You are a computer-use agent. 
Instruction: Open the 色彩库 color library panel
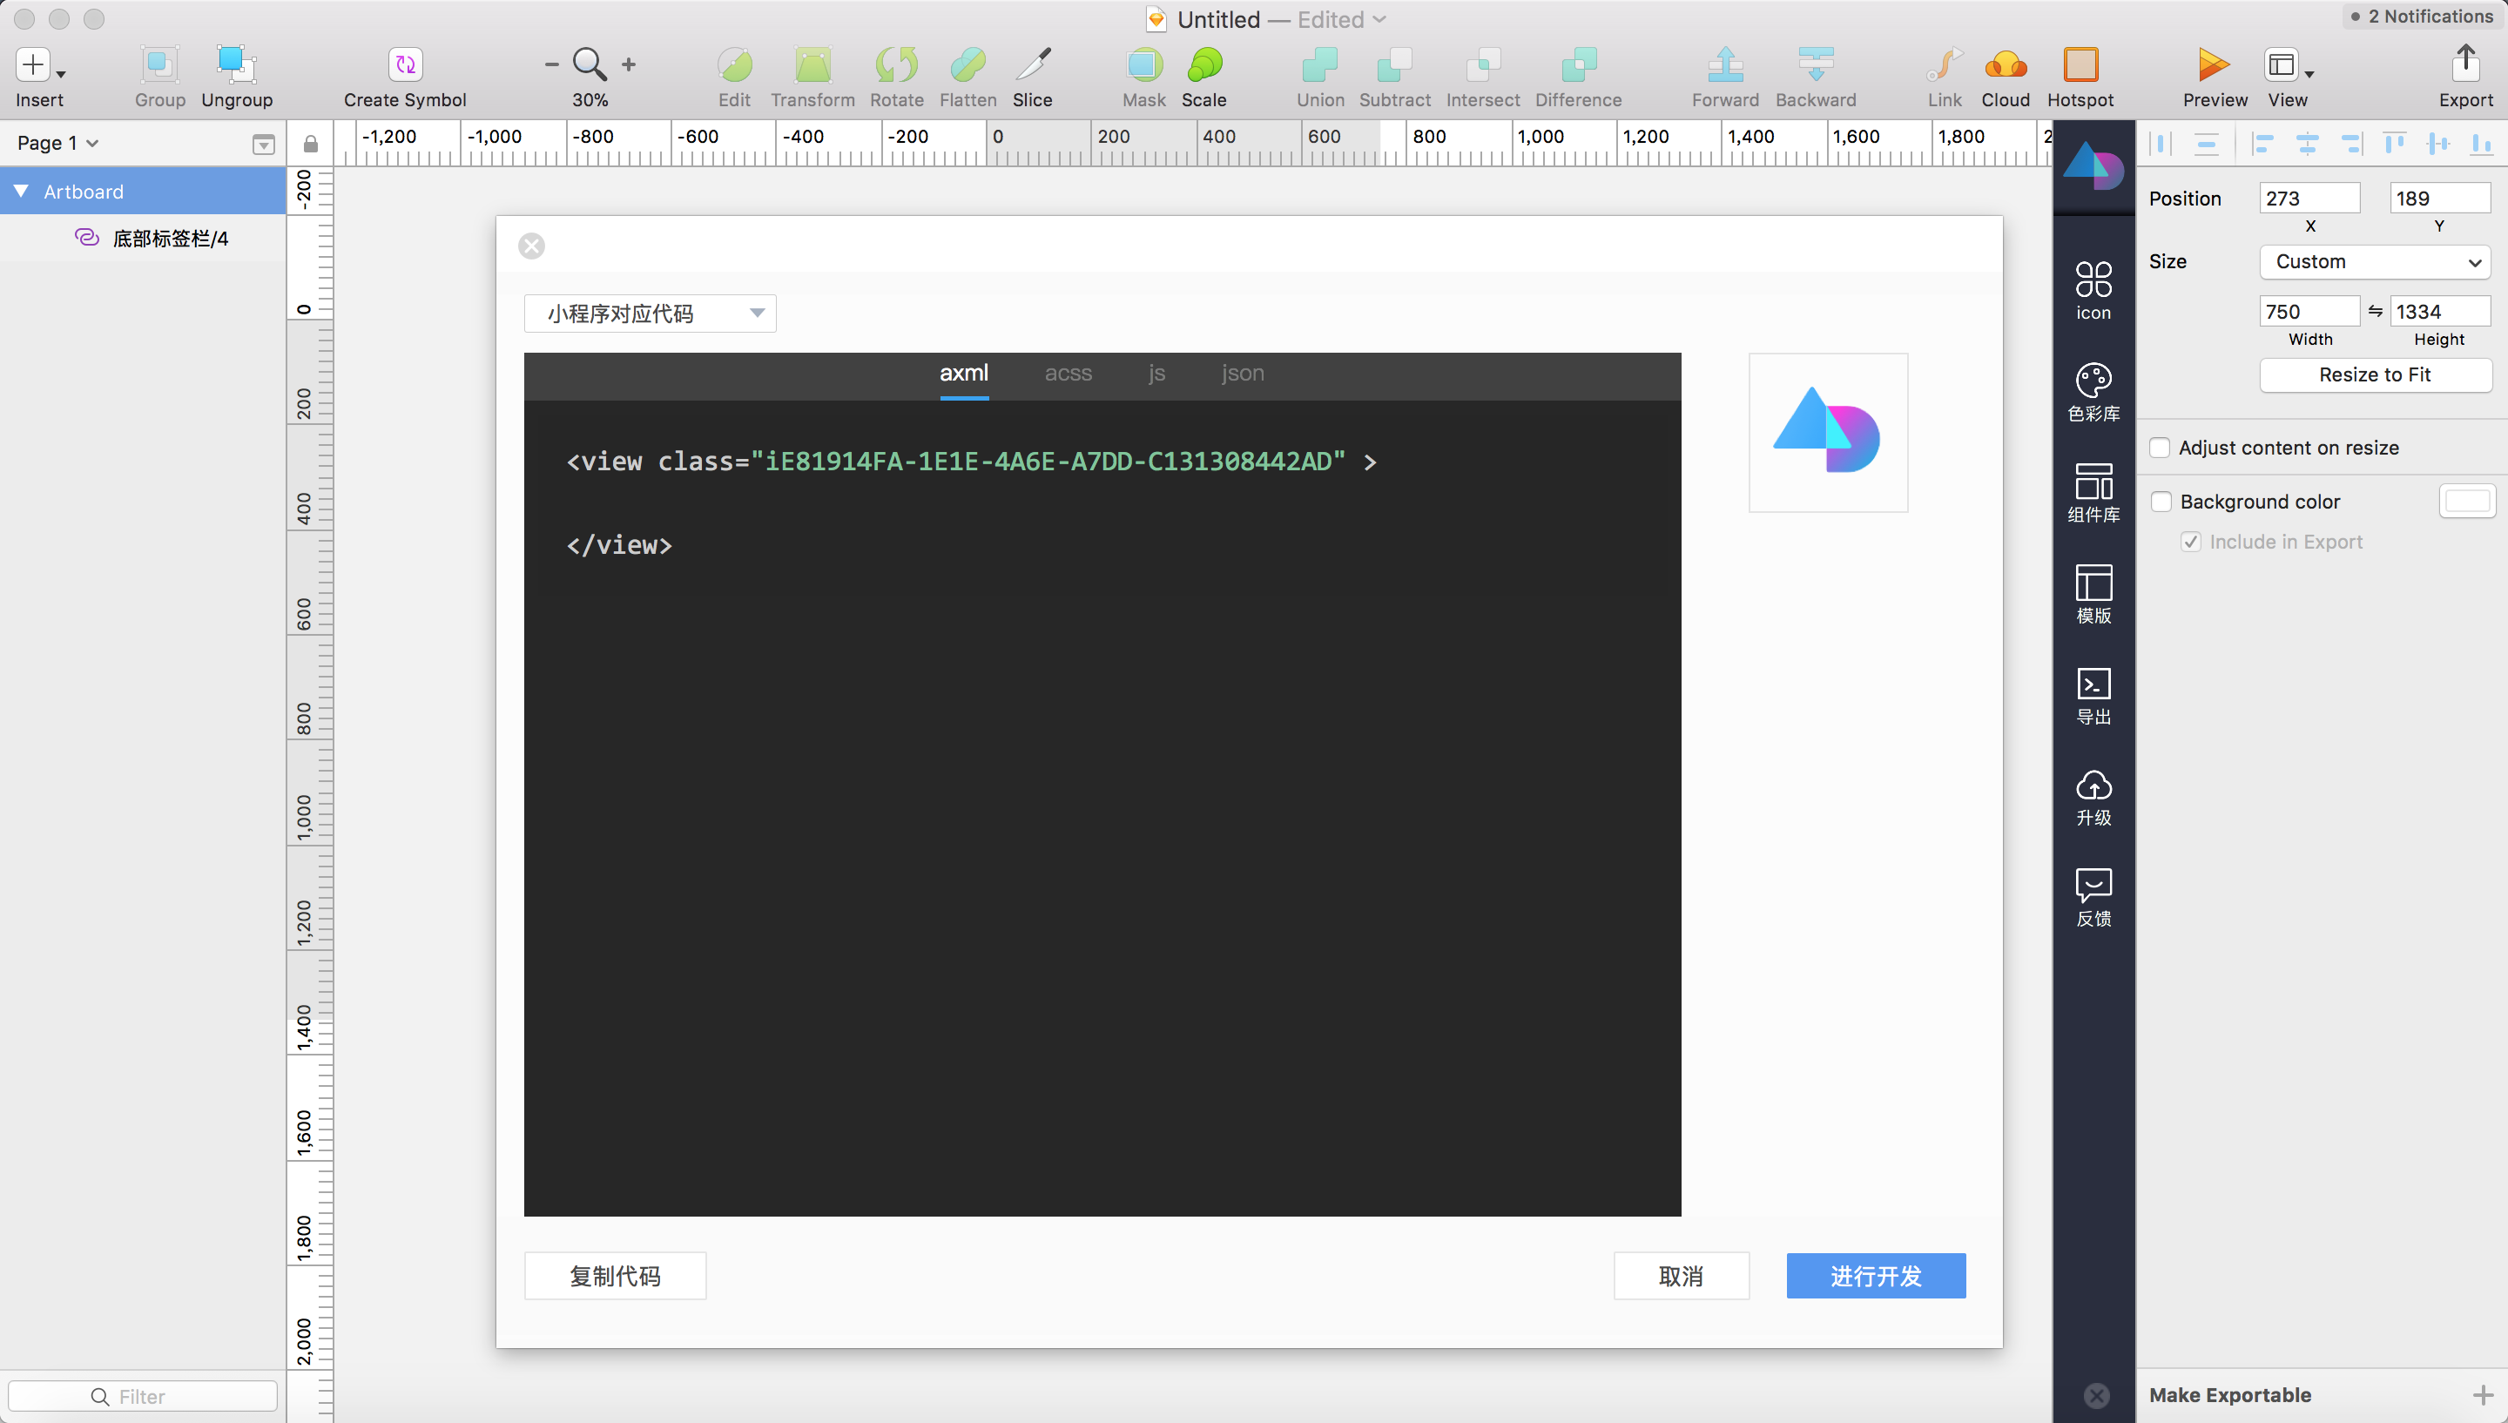point(2093,390)
